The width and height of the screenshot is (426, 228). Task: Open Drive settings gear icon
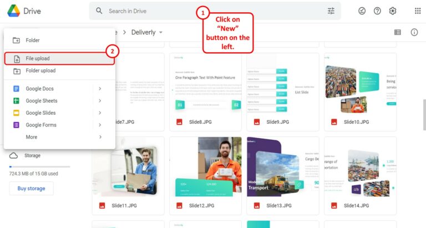(x=393, y=11)
